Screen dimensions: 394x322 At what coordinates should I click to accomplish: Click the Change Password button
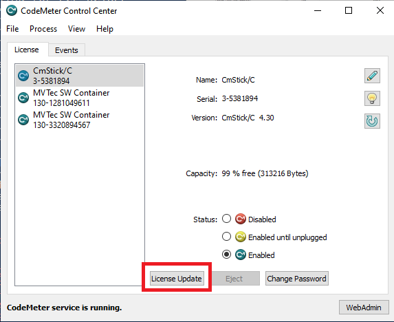pos(297,279)
